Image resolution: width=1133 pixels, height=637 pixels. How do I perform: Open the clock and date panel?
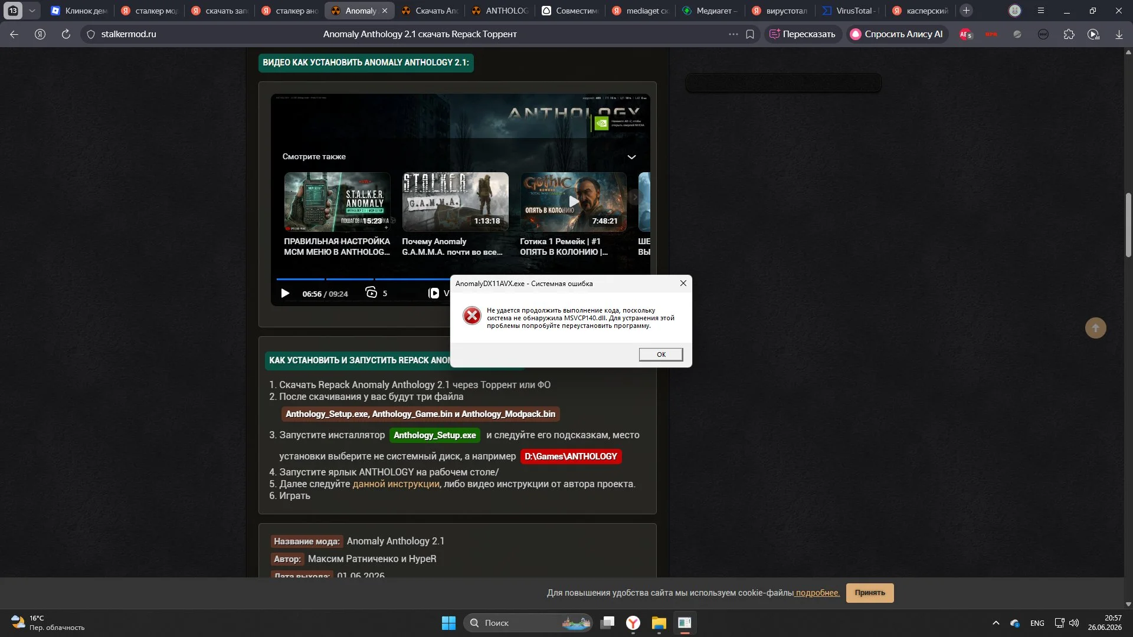(x=1105, y=623)
